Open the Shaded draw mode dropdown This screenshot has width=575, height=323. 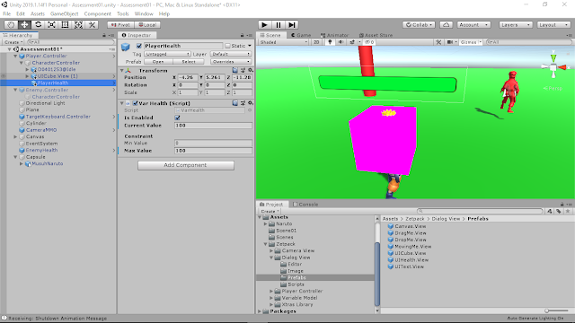pos(283,42)
